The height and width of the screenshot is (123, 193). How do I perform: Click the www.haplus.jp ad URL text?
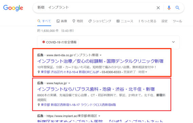57,83
